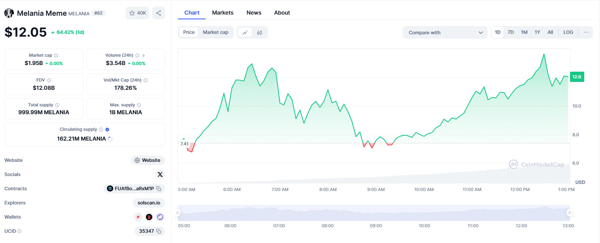Click the share icon button

click(159, 13)
